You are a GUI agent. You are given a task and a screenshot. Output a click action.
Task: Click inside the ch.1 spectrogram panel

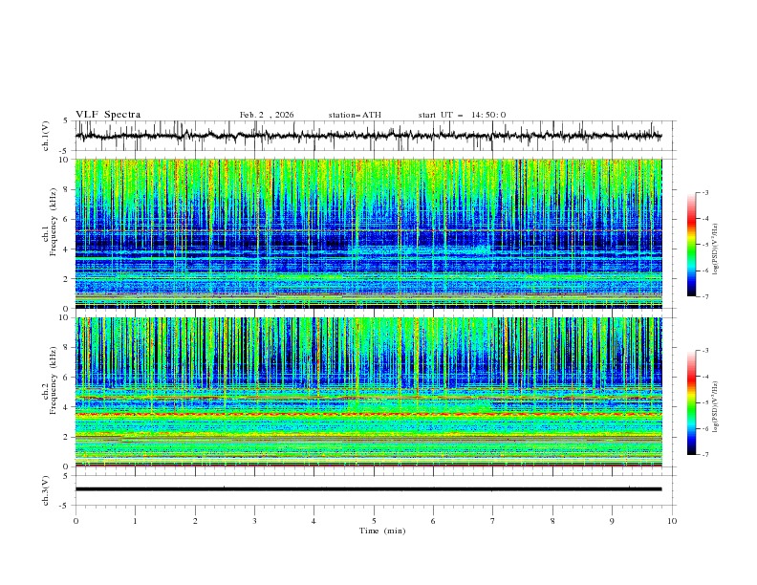(368, 233)
